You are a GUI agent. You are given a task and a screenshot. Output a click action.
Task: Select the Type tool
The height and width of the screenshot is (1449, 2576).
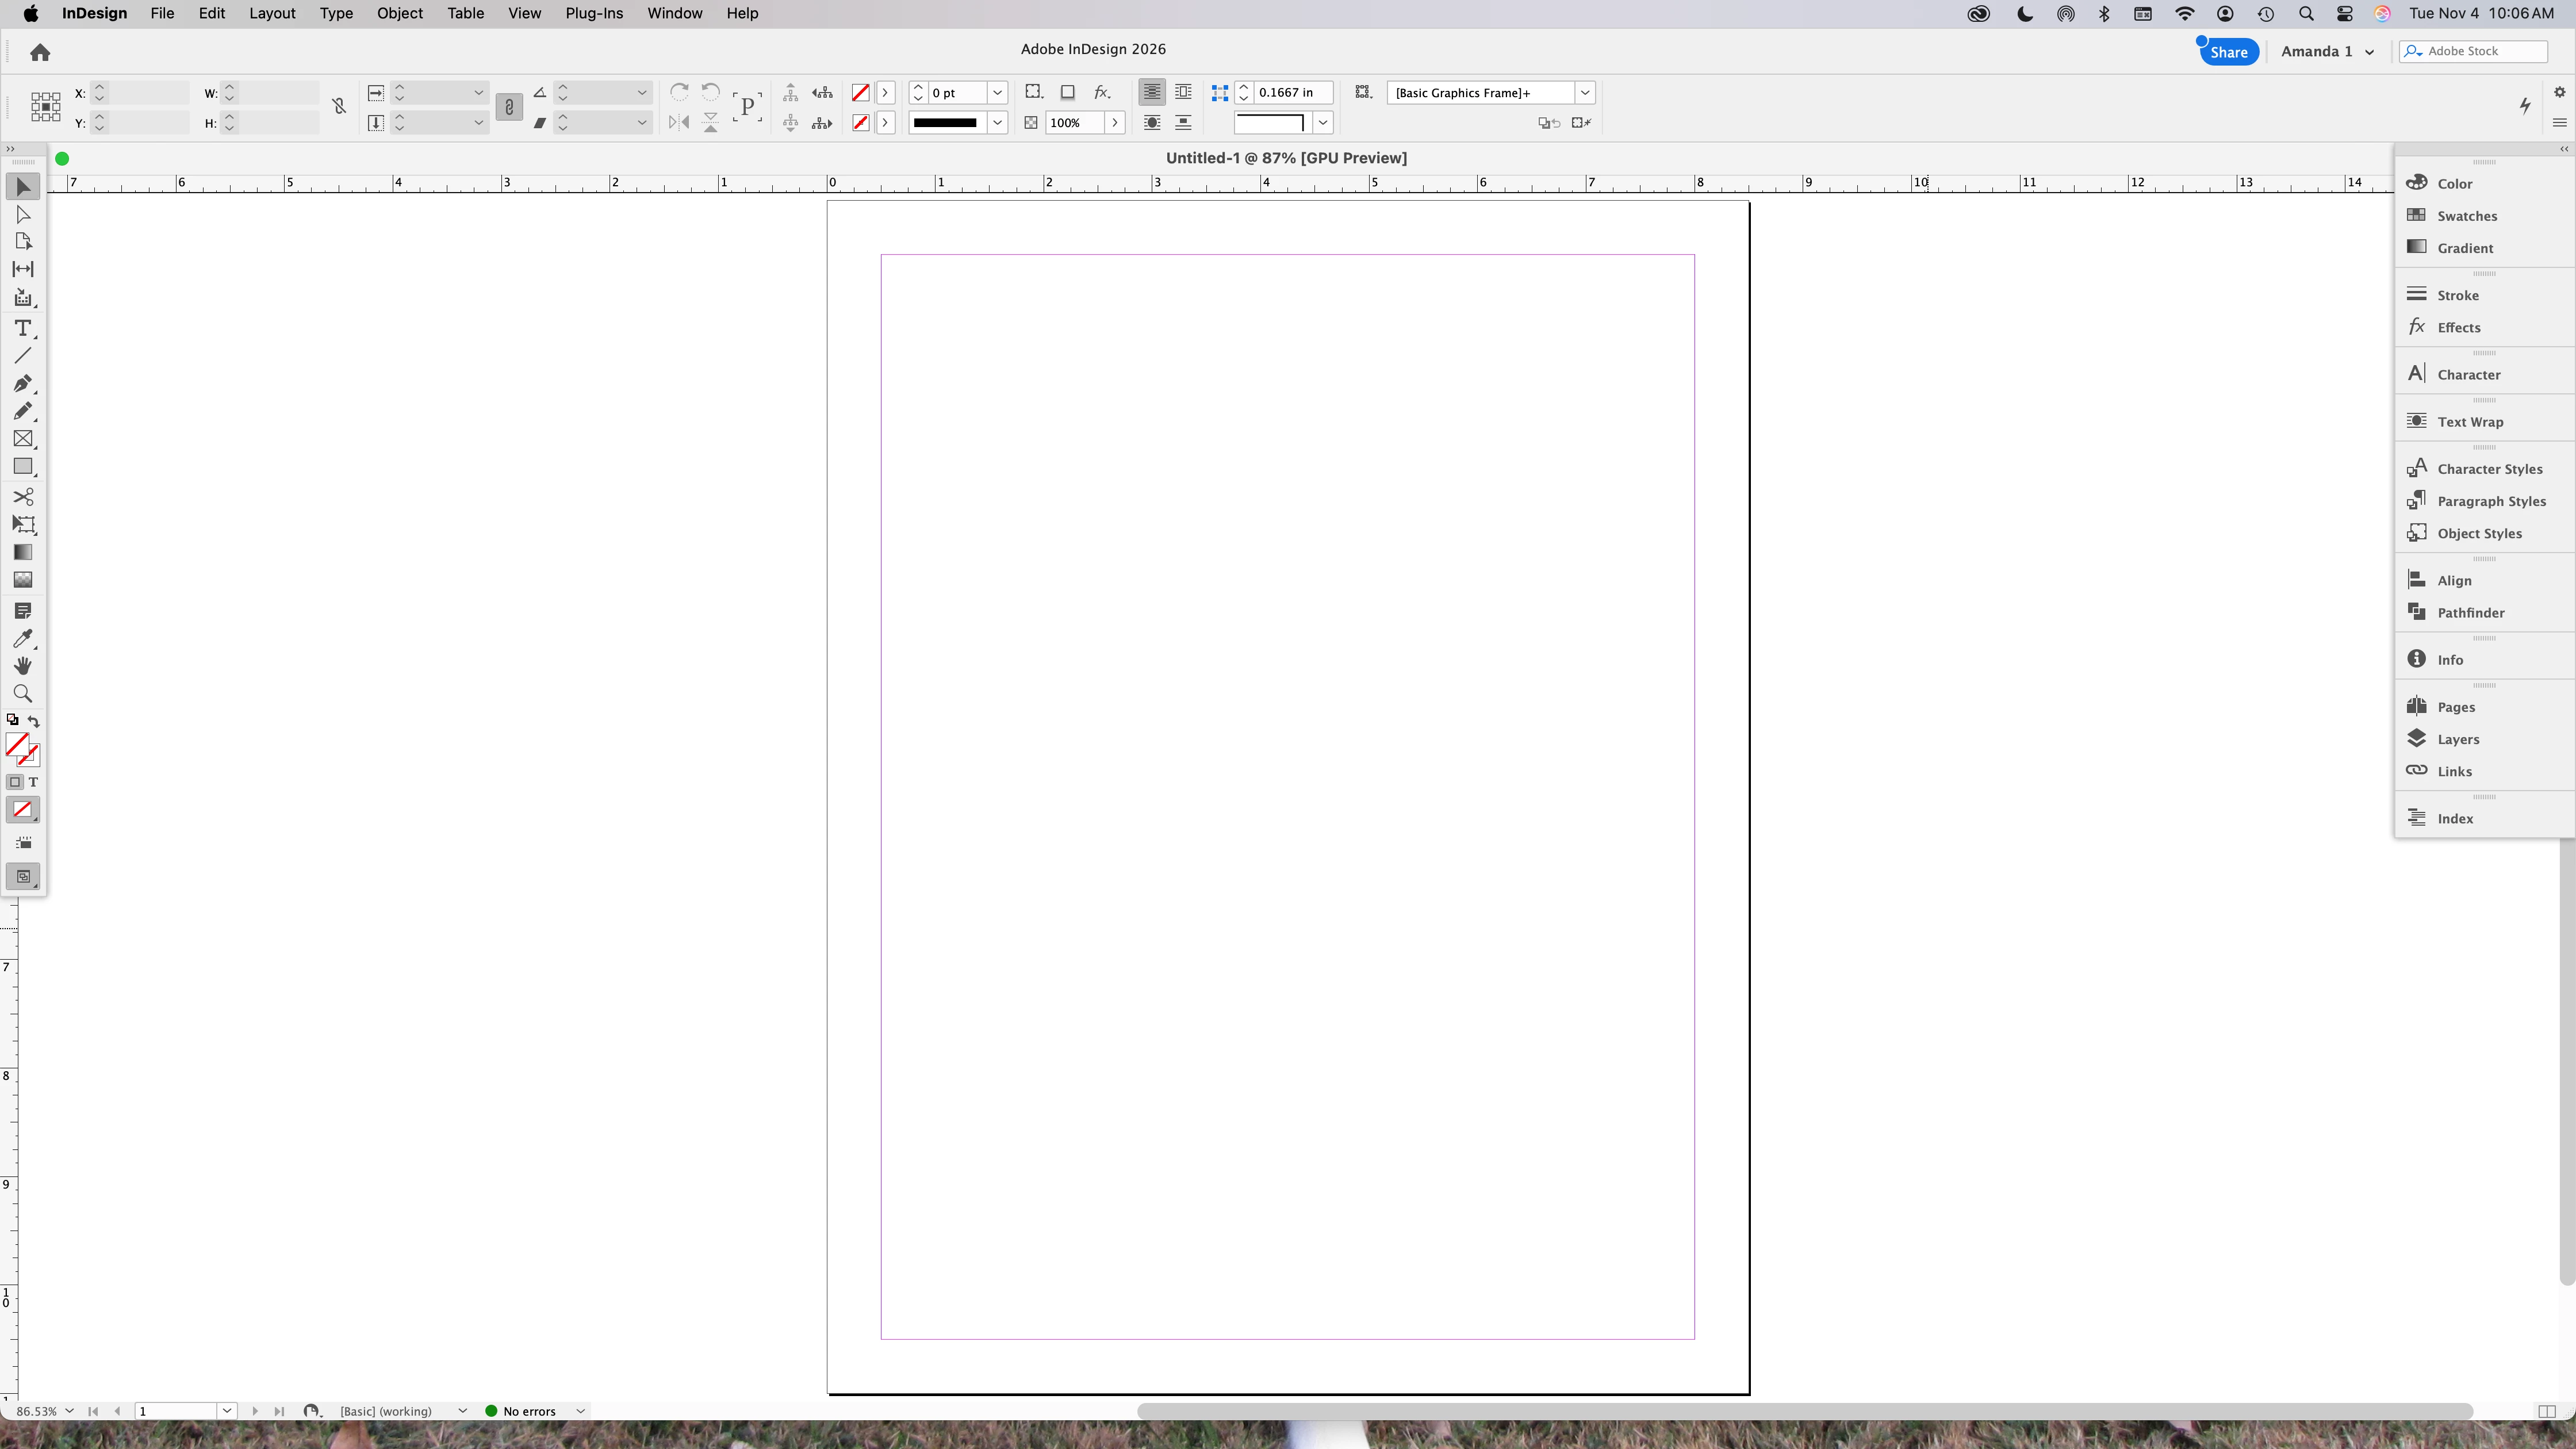[22, 329]
